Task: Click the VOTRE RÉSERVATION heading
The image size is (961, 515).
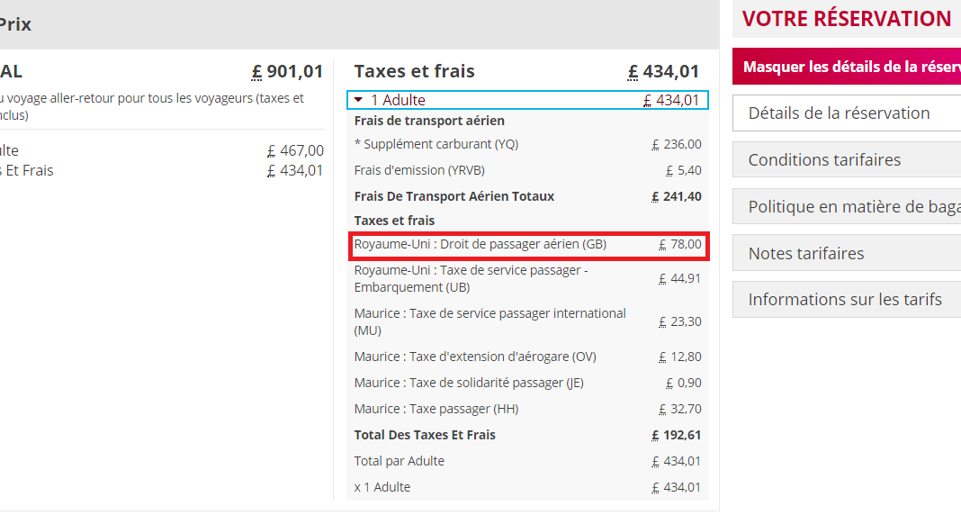Action: pos(846,19)
